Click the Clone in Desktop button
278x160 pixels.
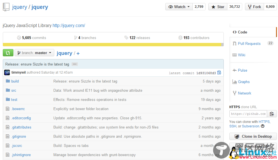(x=253, y=136)
